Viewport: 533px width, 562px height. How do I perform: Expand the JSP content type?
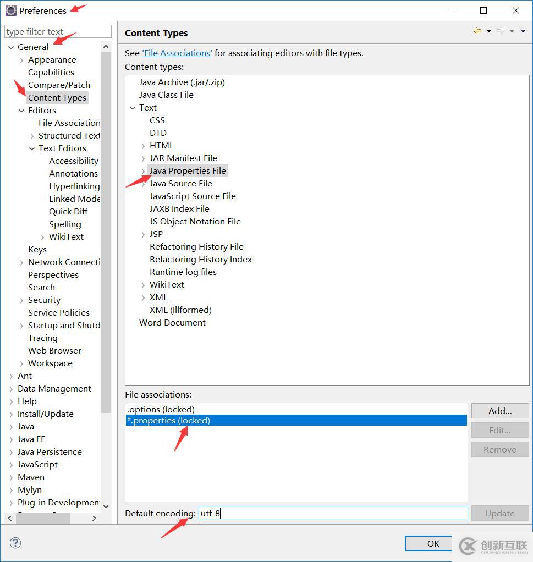[144, 234]
